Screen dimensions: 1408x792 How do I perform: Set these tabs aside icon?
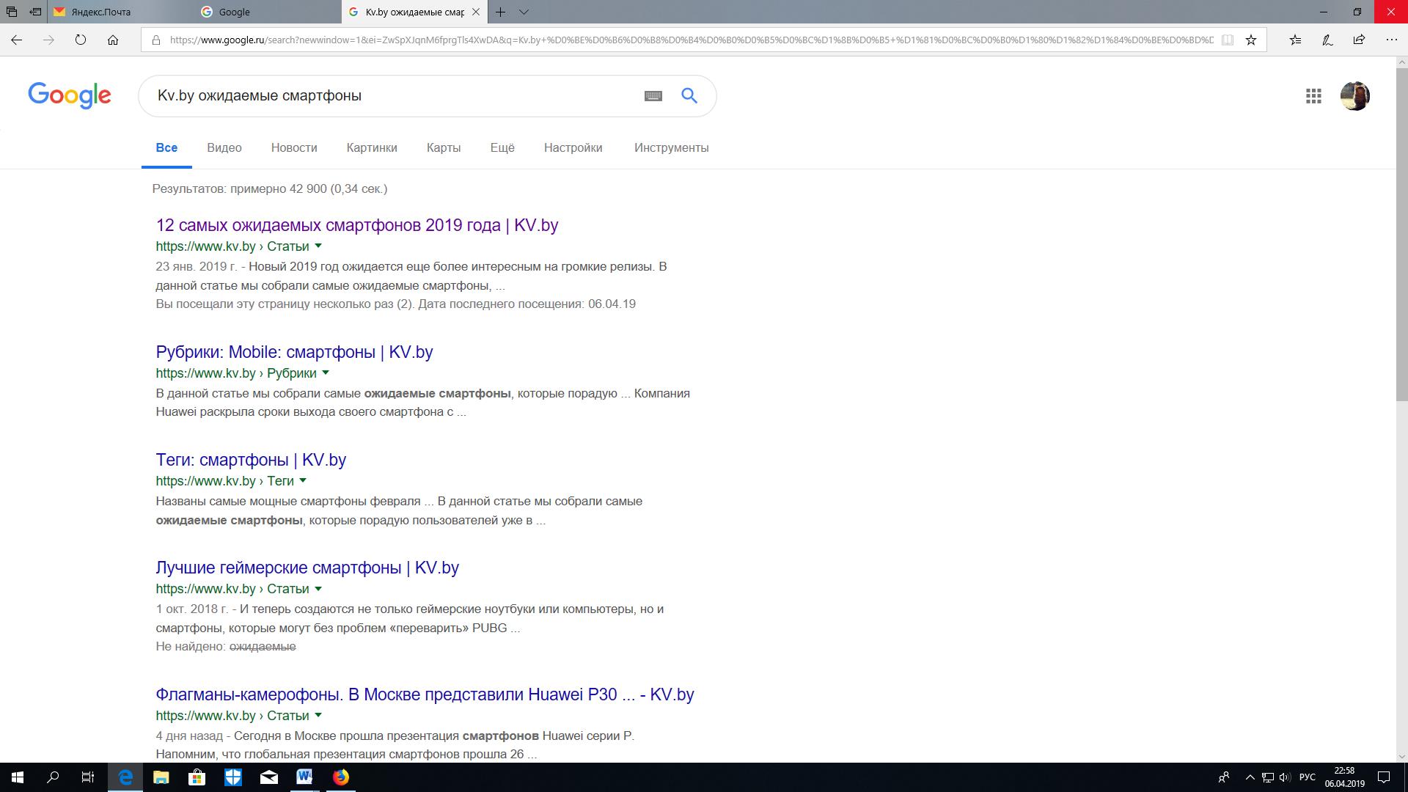point(34,12)
